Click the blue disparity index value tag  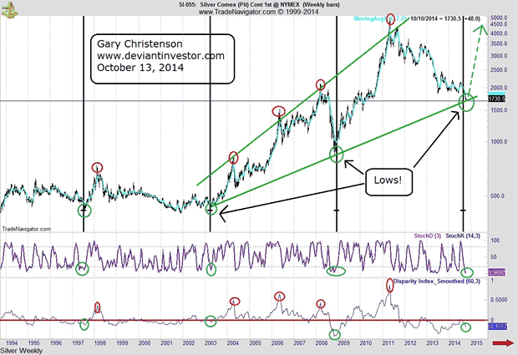coord(497,327)
